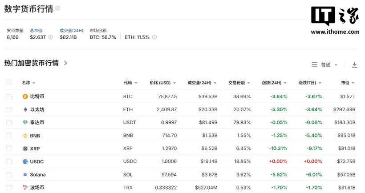This screenshot has height=193, width=365.
Task: Click the list view icon beside 普通
Action: click(x=314, y=65)
